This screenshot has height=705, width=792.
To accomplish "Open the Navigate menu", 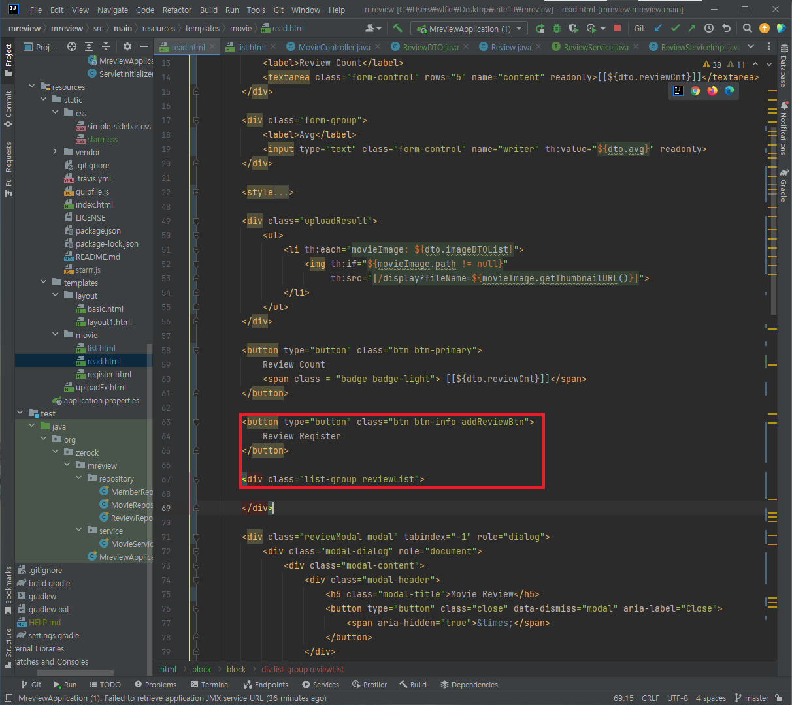I will (x=112, y=10).
